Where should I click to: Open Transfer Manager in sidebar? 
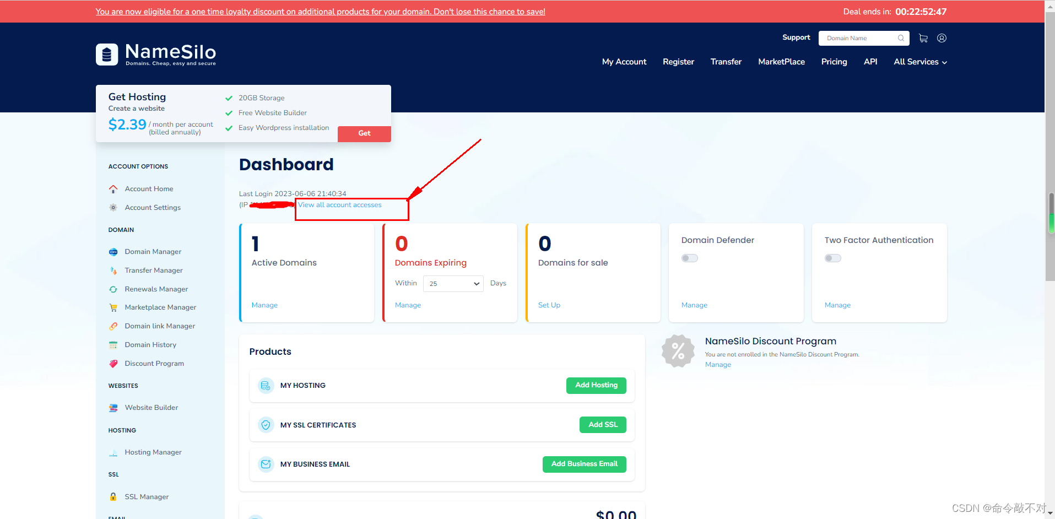coord(154,271)
